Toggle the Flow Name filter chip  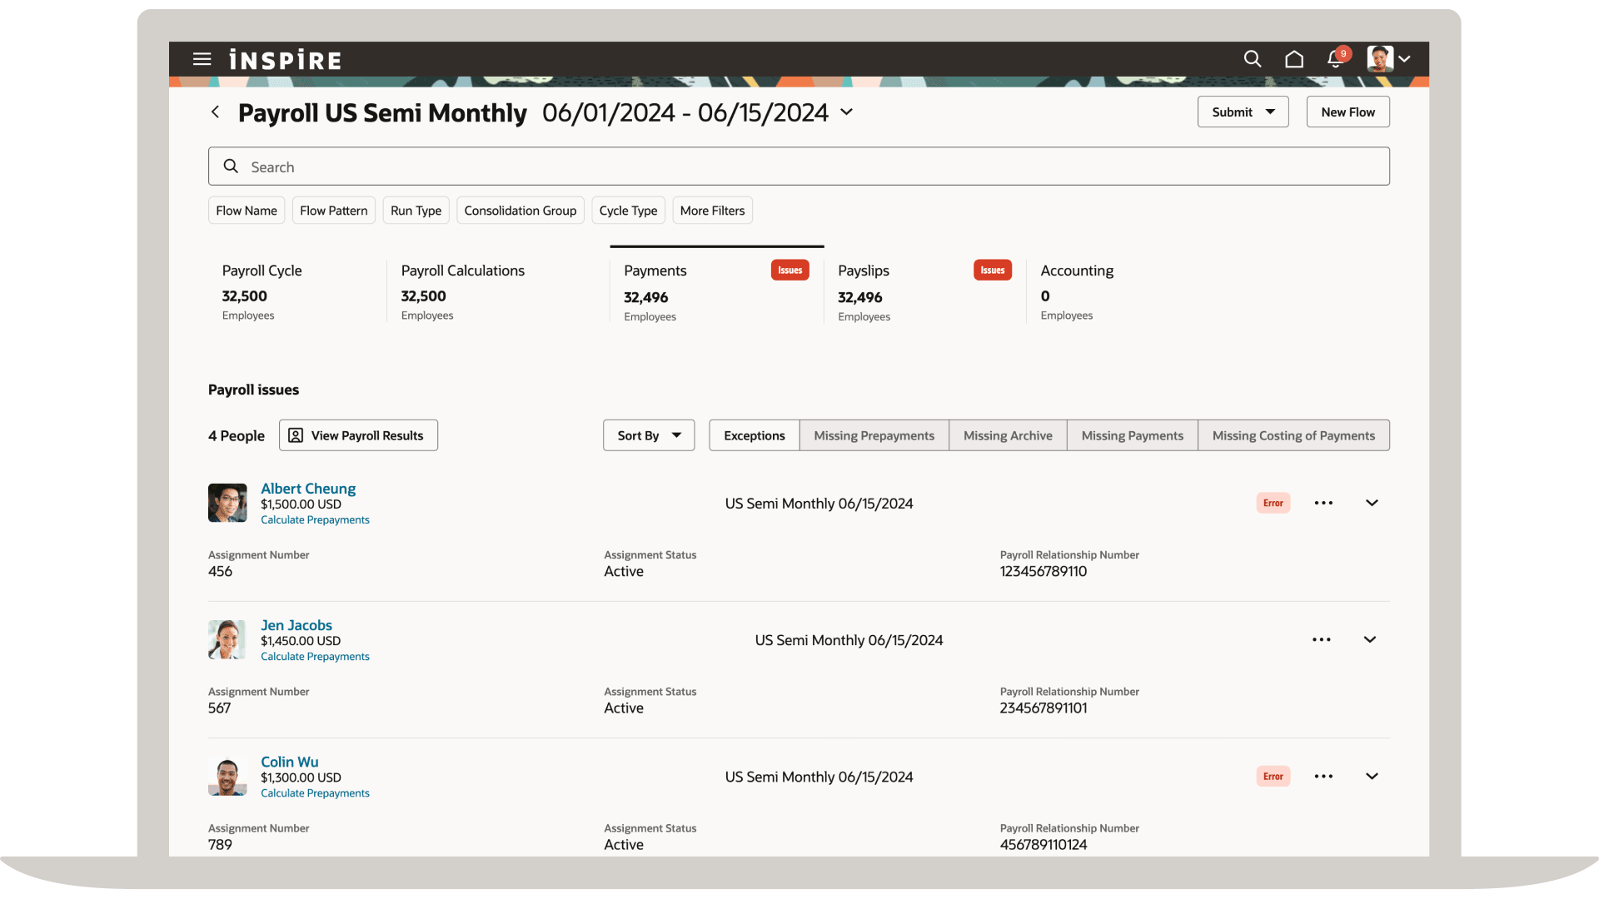click(x=247, y=211)
